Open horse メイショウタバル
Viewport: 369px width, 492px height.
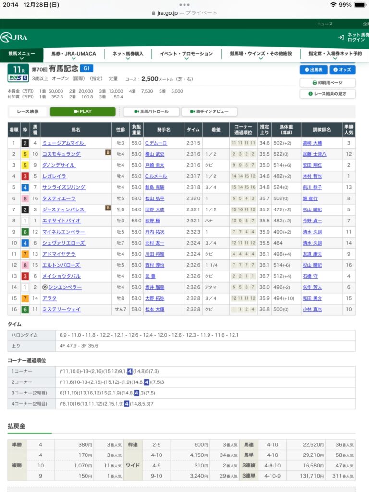pos(61,276)
